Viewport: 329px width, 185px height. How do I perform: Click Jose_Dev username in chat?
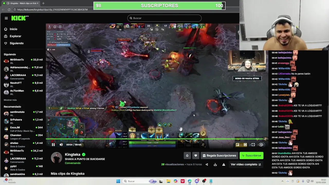point(284,137)
